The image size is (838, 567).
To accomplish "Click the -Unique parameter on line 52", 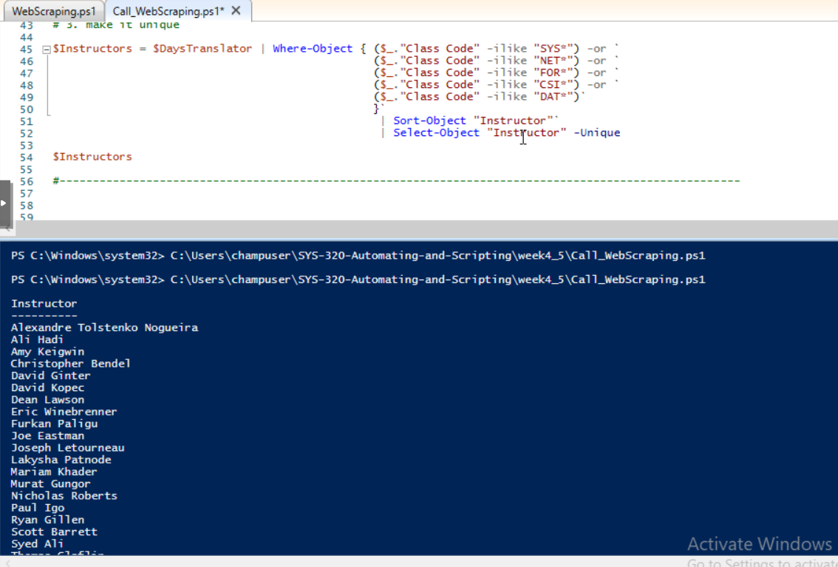I will [x=596, y=133].
